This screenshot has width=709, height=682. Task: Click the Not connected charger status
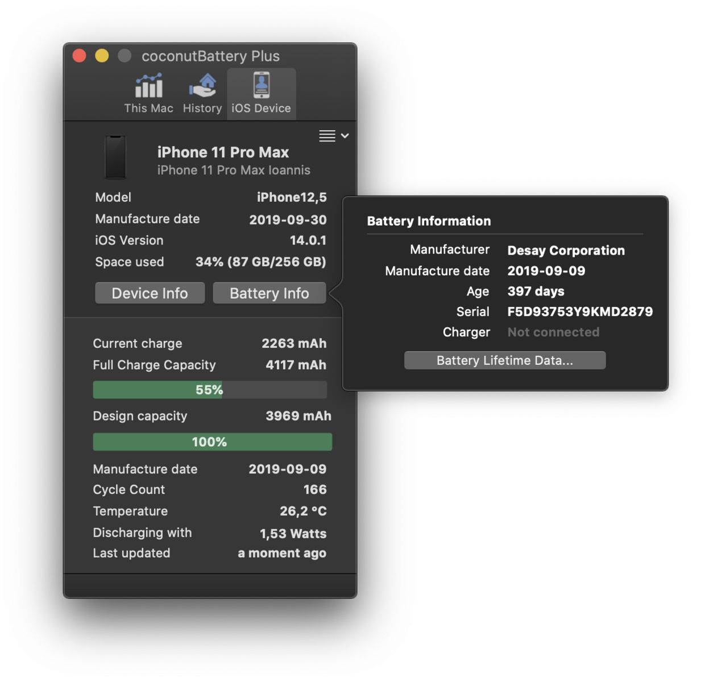[x=553, y=332]
